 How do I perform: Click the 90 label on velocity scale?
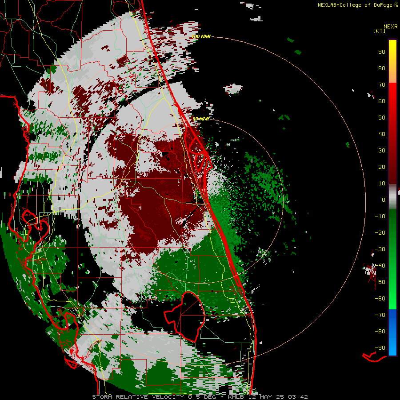(382, 52)
